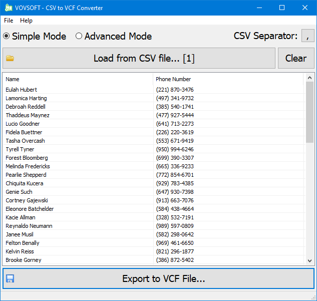This screenshot has height=301, width=317.
Task: Click the floppy disk icon on Export button
Action: 10,278
